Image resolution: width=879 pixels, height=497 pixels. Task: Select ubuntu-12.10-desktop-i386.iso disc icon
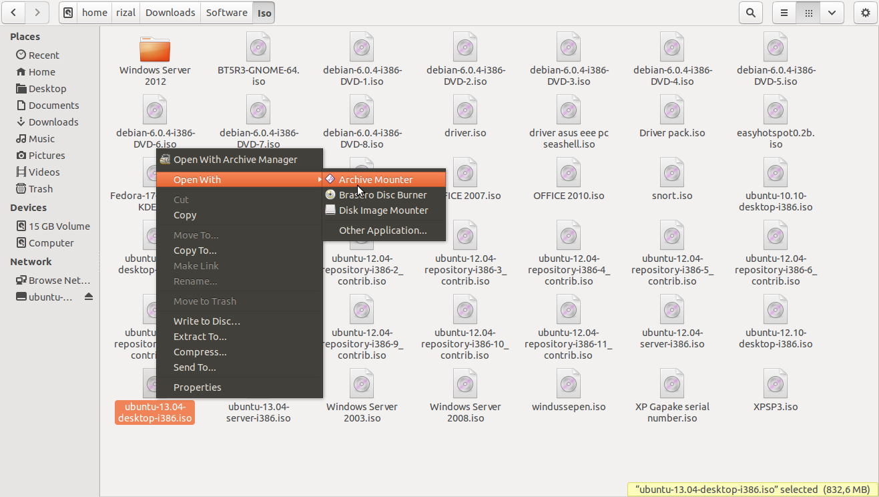[776, 309]
